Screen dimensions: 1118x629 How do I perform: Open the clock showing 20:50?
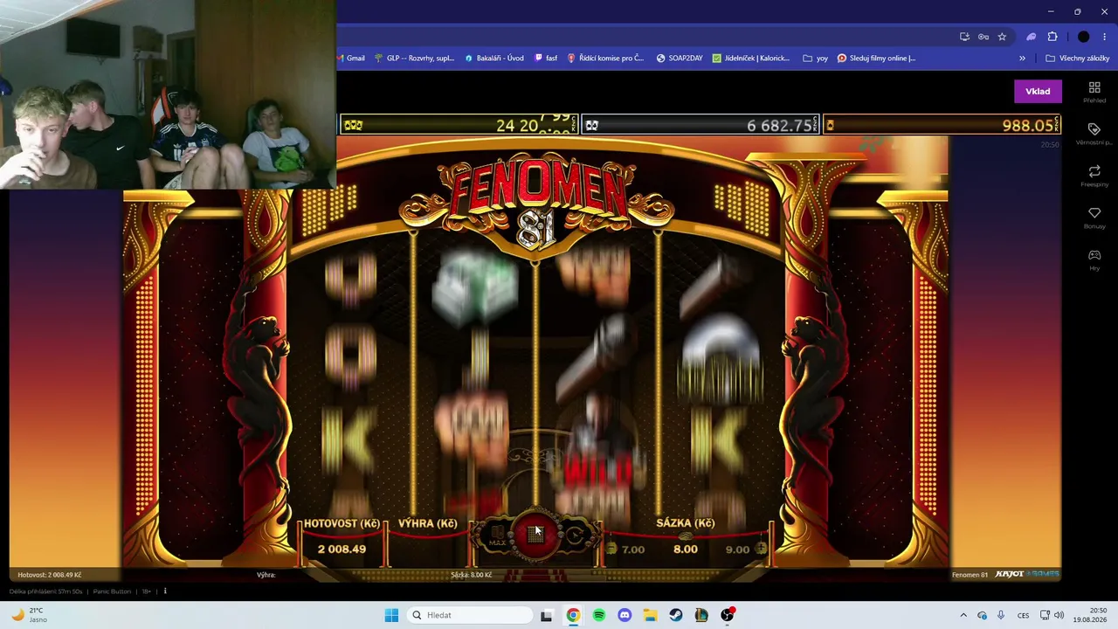1091,615
